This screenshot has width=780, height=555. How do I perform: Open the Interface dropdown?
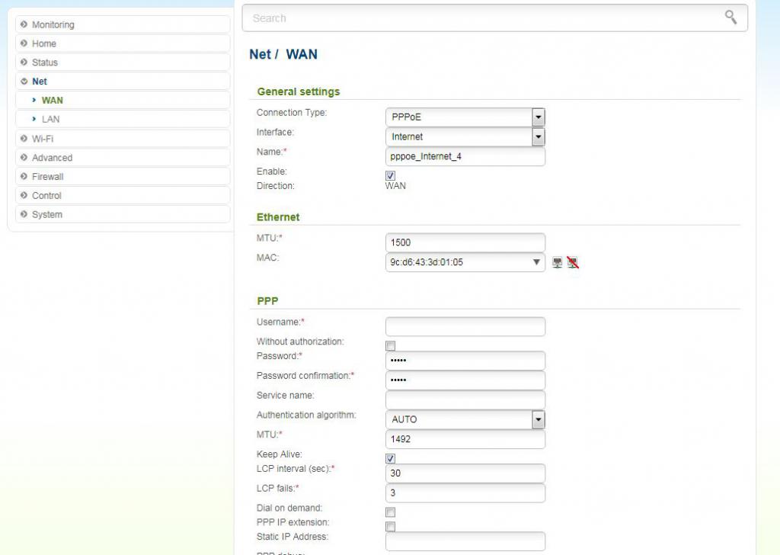pyautogui.click(x=538, y=137)
